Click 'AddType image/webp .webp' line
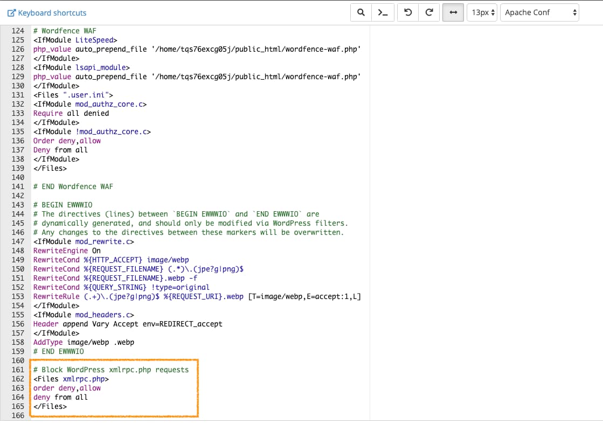The width and height of the screenshot is (603, 424). tap(84, 342)
